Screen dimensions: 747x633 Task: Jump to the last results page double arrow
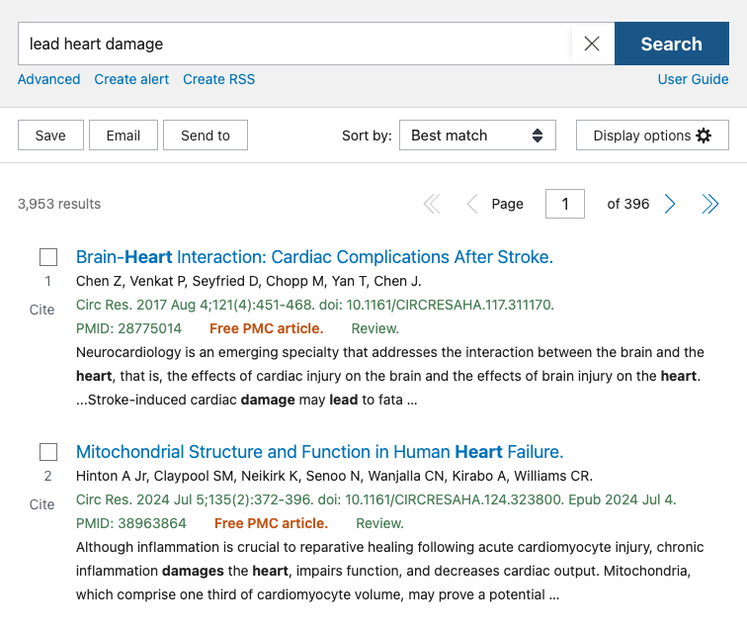pos(709,204)
